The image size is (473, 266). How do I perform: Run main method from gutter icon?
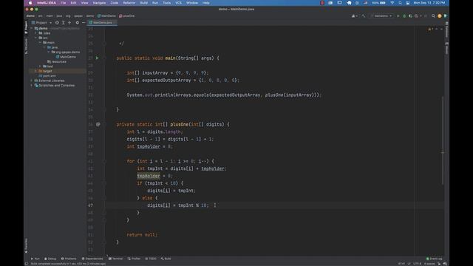point(97,58)
